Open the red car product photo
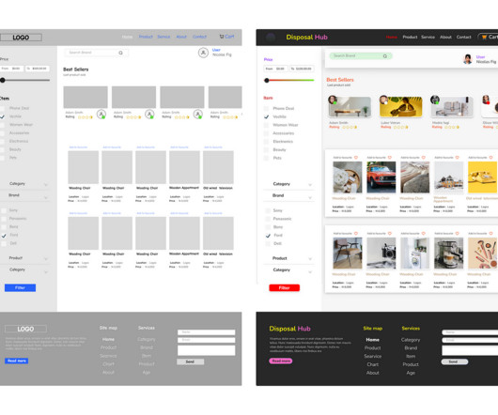498x415 pixels. pyautogui.click(x=381, y=177)
